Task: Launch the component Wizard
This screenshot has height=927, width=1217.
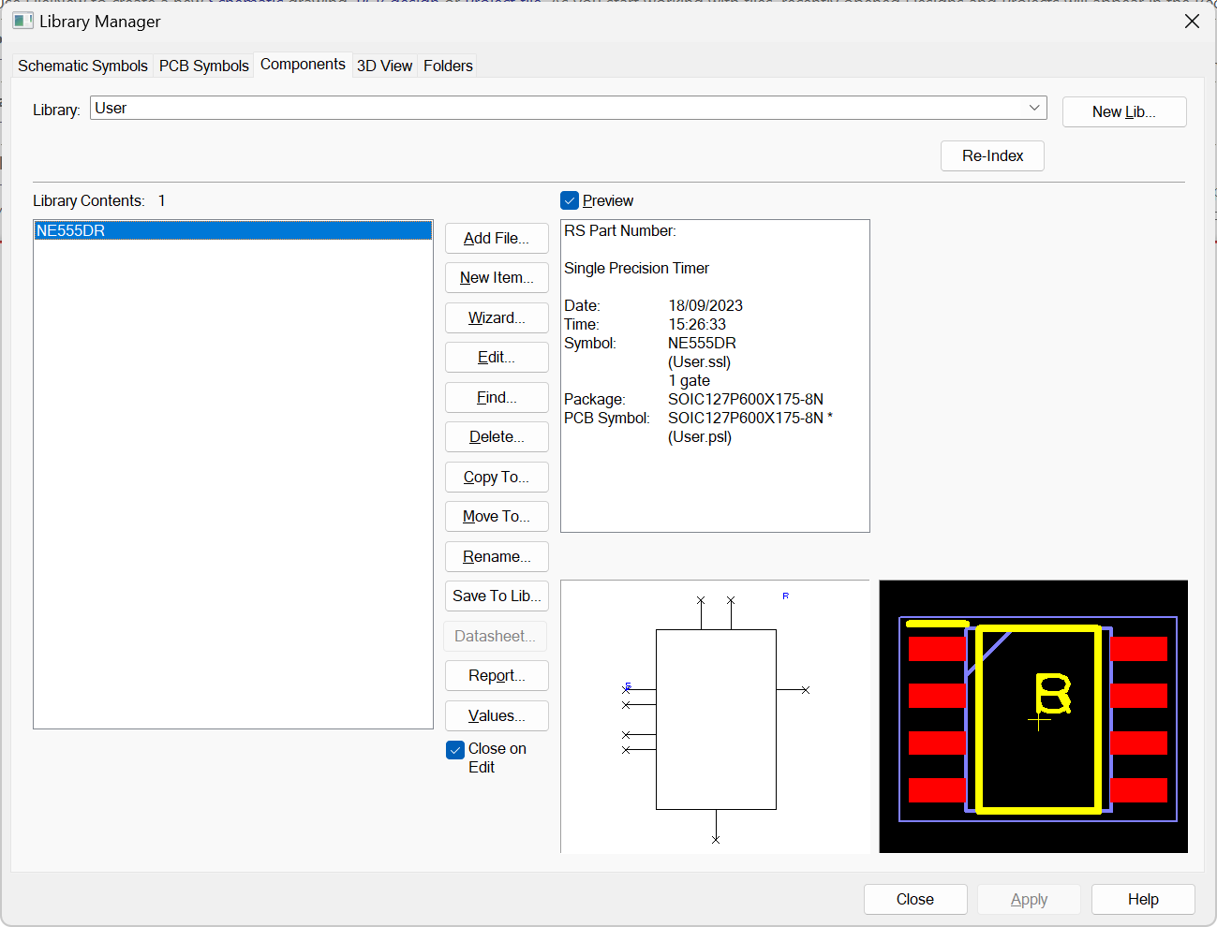Action: click(497, 317)
